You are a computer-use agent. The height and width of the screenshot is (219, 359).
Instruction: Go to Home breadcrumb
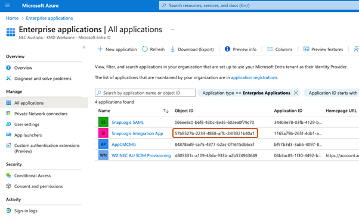click(x=12, y=18)
